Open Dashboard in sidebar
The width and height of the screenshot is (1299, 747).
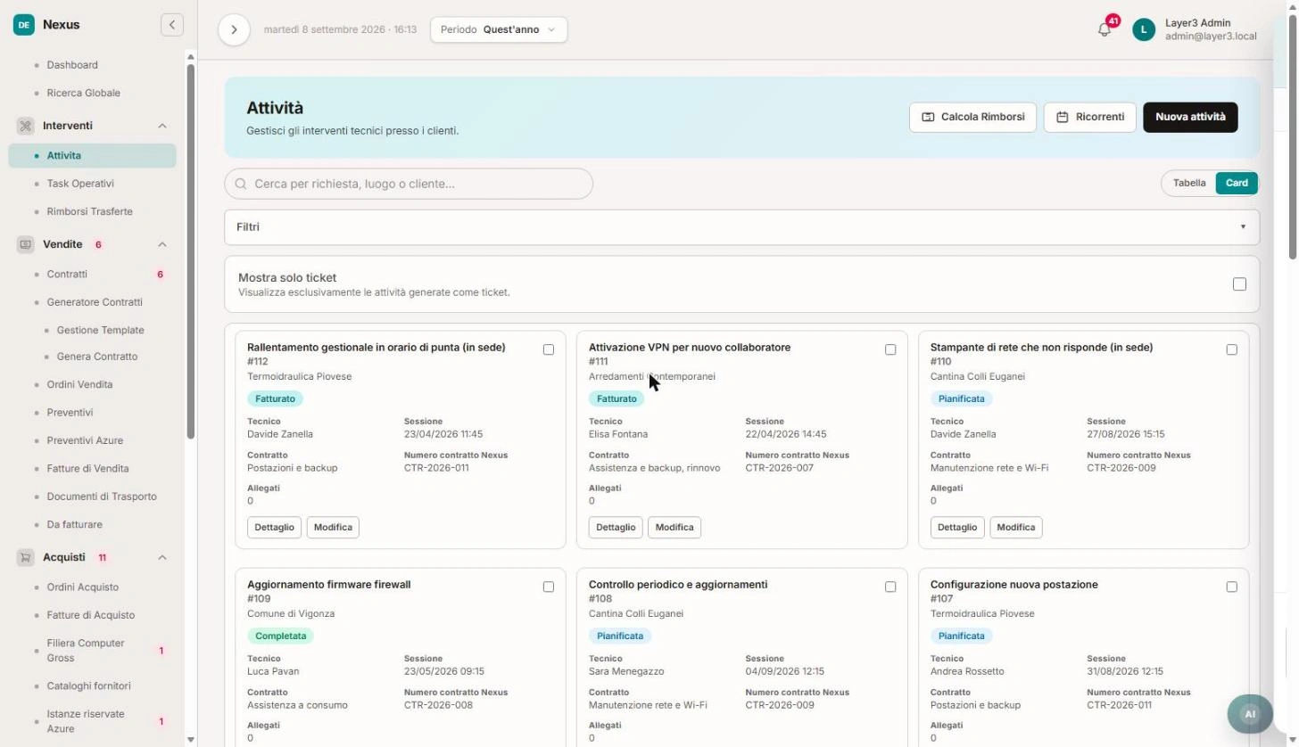pos(72,65)
